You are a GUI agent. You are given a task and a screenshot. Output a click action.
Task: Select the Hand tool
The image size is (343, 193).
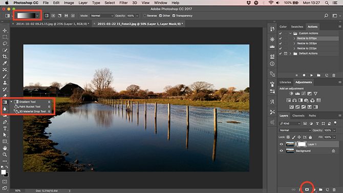(5, 148)
